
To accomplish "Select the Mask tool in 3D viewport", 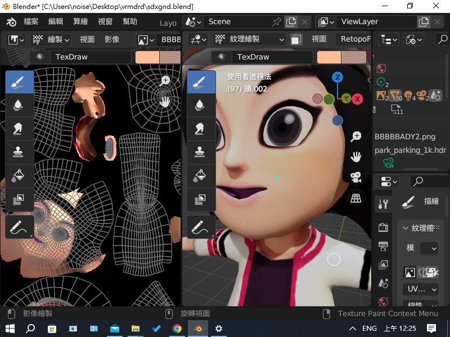I will [201, 198].
